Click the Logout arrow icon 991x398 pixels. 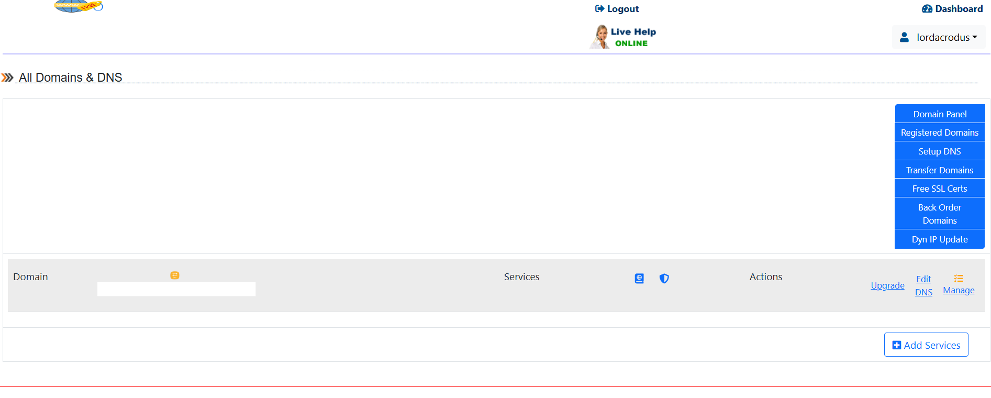[599, 9]
